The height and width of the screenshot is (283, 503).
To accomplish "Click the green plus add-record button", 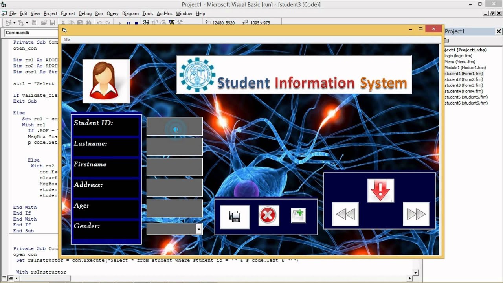I will 298,216.
